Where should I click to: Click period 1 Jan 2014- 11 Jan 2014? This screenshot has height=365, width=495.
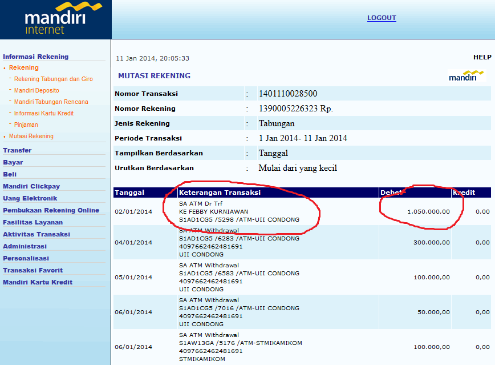coord(303,138)
